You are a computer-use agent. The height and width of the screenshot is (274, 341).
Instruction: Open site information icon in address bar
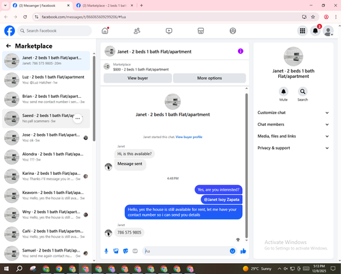pyautogui.click(x=37, y=17)
